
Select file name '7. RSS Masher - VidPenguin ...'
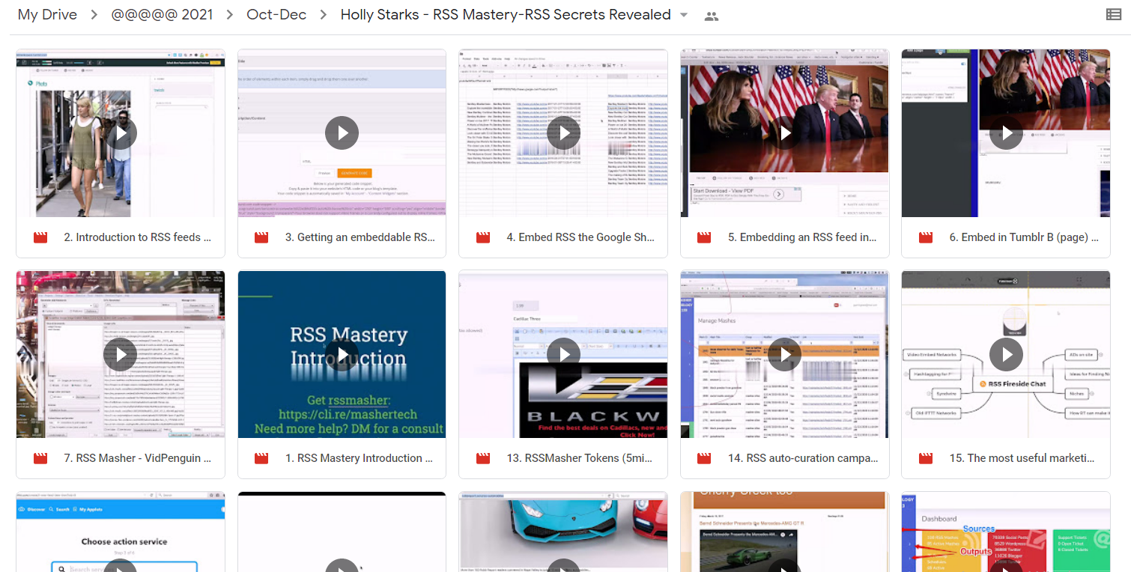pyautogui.click(x=138, y=458)
